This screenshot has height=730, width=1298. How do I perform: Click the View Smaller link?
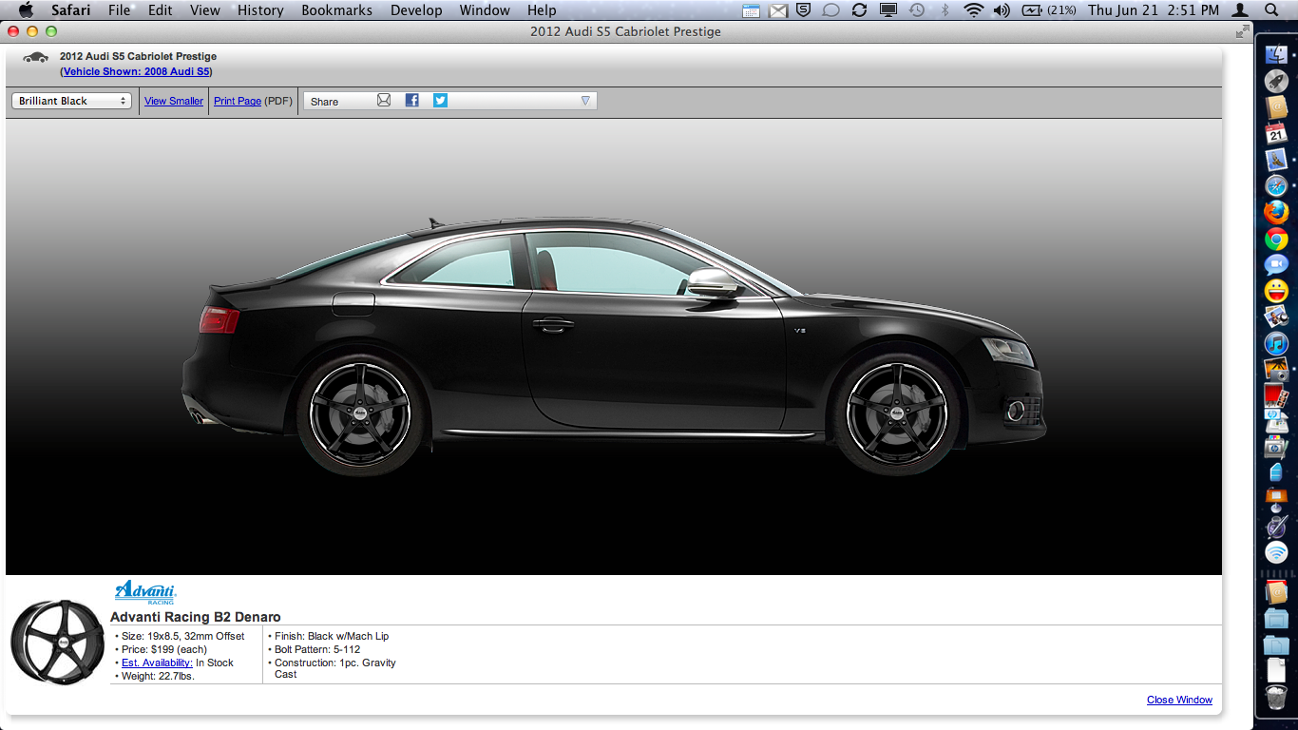(x=174, y=101)
